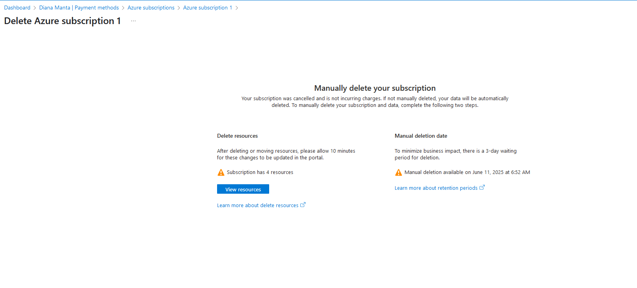Click external link icon after retention periods
This screenshot has width=637, height=288.
482,187
